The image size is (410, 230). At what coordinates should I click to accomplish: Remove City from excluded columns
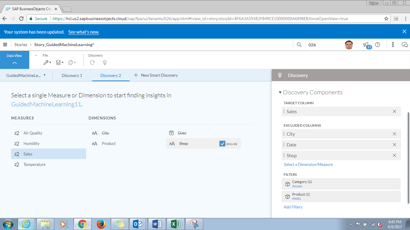point(394,134)
